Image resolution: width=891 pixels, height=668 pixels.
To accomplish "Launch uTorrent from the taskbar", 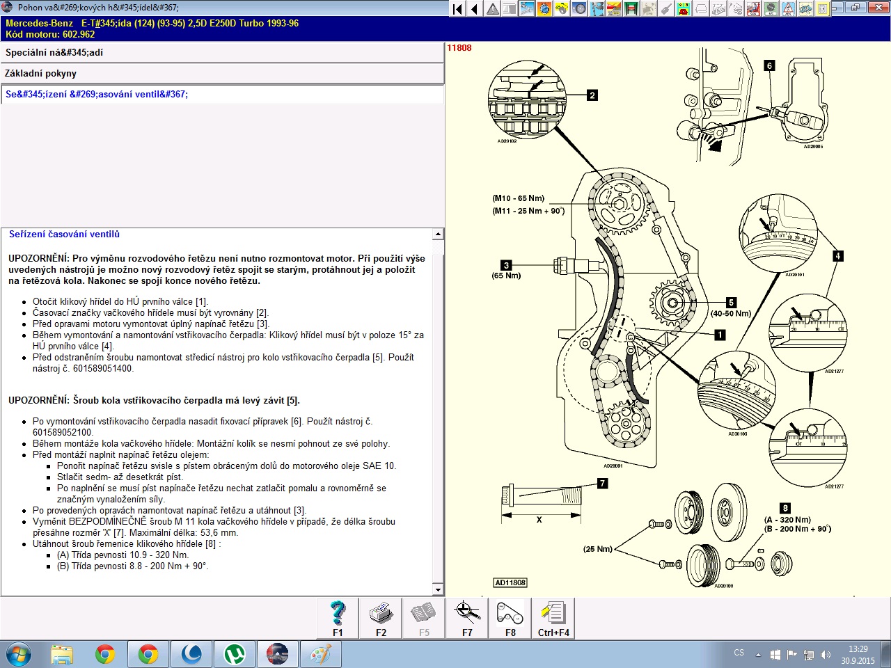I will [x=235, y=654].
